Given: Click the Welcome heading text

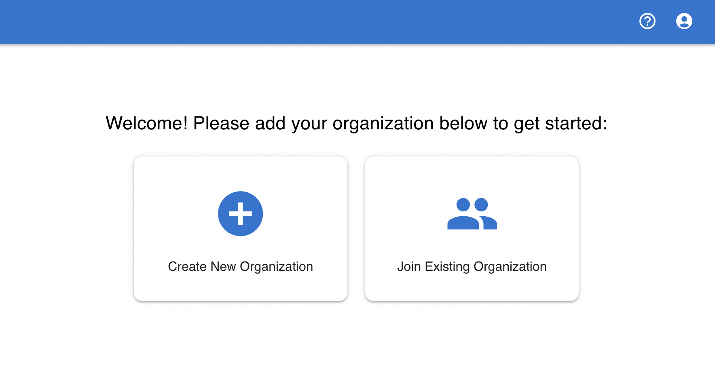Looking at the screenshot, I should (x=356, y=123).
